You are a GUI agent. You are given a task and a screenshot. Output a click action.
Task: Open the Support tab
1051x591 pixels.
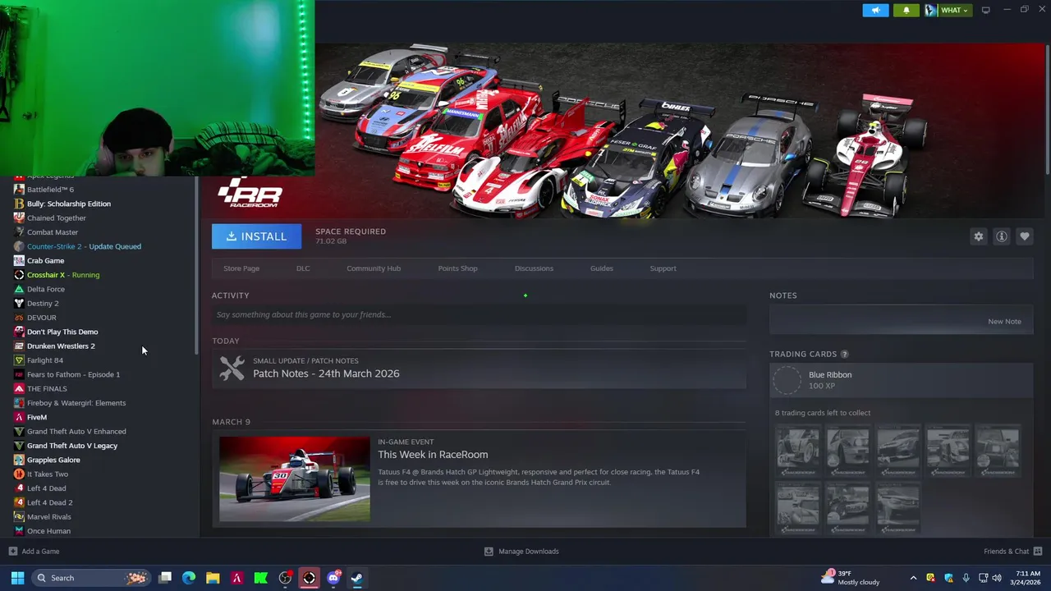point(663,268)
